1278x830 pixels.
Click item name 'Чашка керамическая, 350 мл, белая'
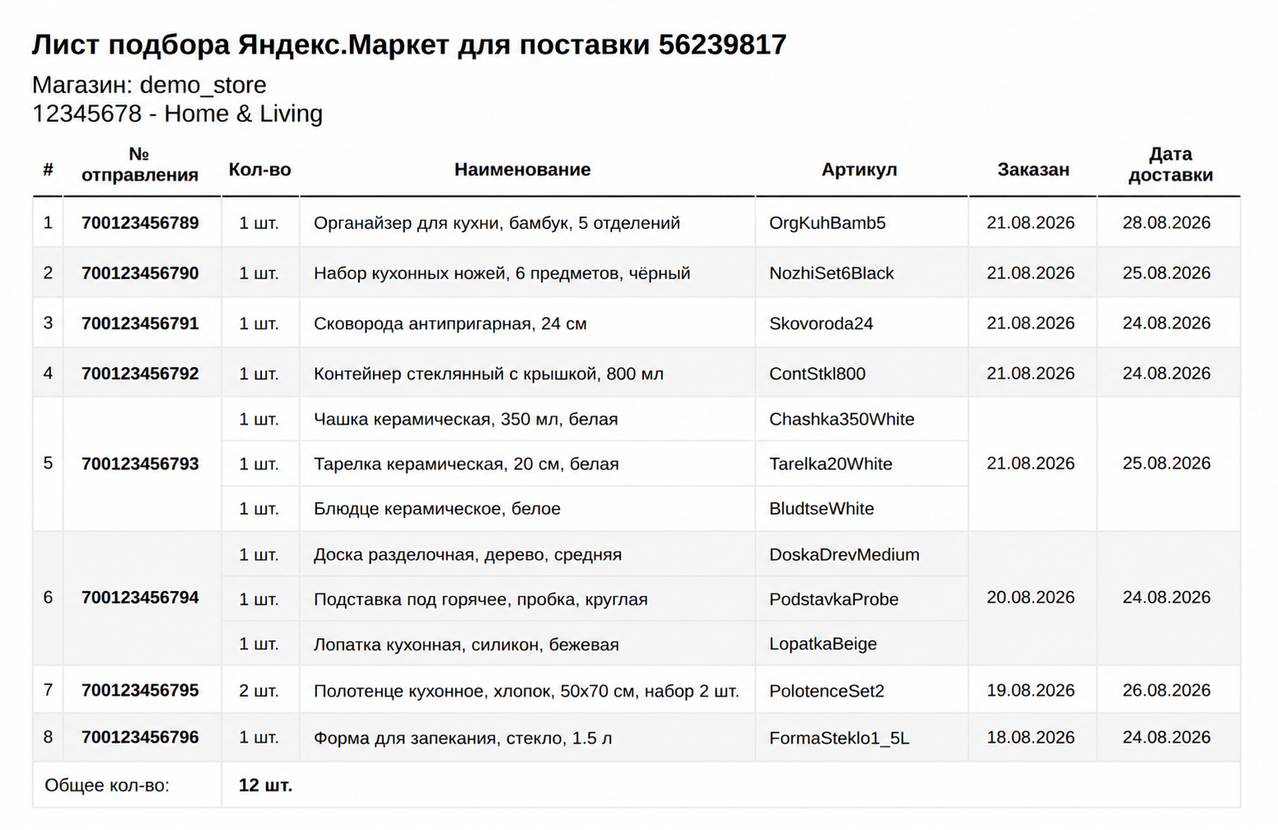point(466,420)
